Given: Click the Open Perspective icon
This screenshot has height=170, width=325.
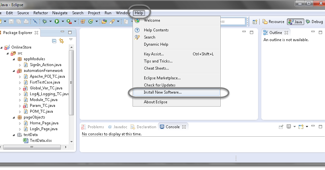Looking at the screenshot, I should [x=255, y=22].
